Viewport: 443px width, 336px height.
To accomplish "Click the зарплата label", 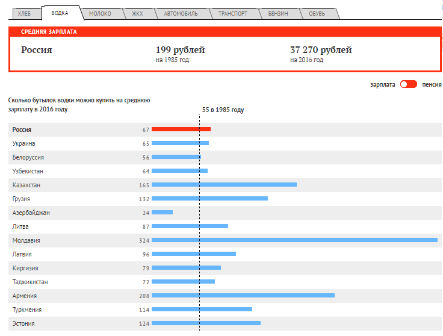I will [x=383, y=85].
